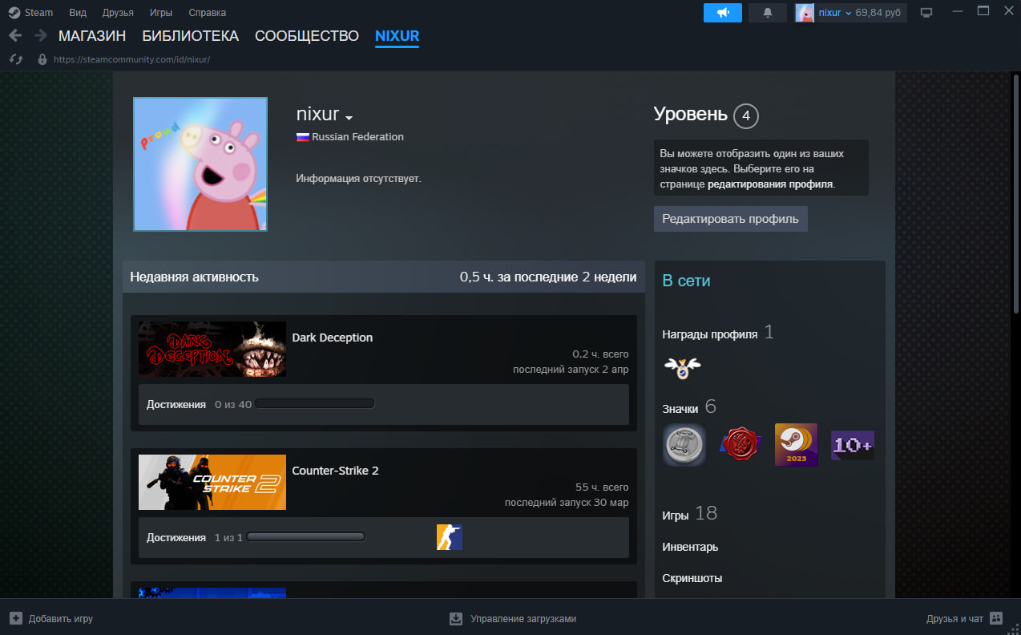1021x635 pixels.
Task: Click the small avatar in top bar
Action: tap(805, 12)
